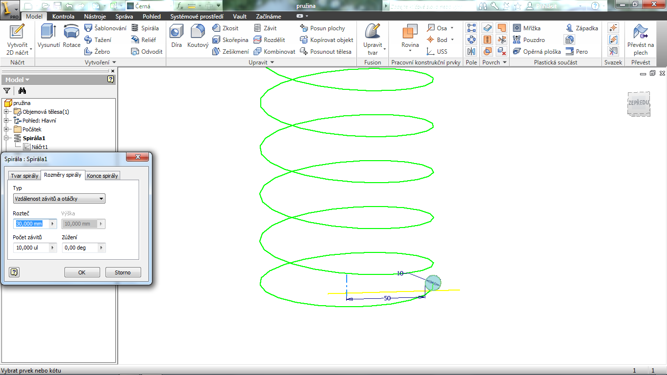Screen dimensions: 667x375
Task: Select the Rovina work plane tool
Action: 410,38
